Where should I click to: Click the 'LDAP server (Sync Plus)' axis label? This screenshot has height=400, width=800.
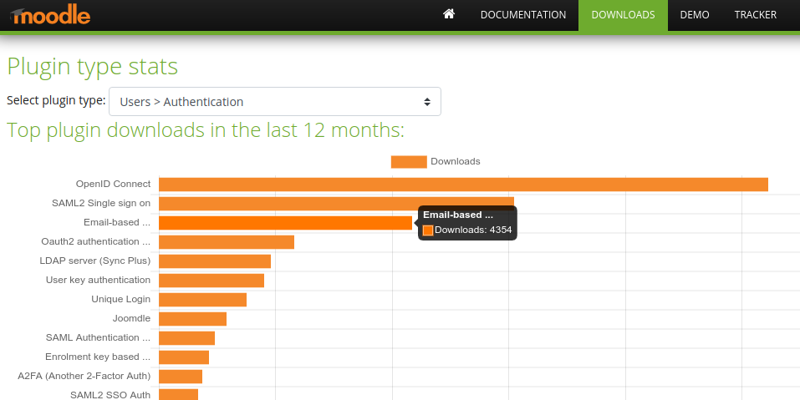tap(95, 261)
